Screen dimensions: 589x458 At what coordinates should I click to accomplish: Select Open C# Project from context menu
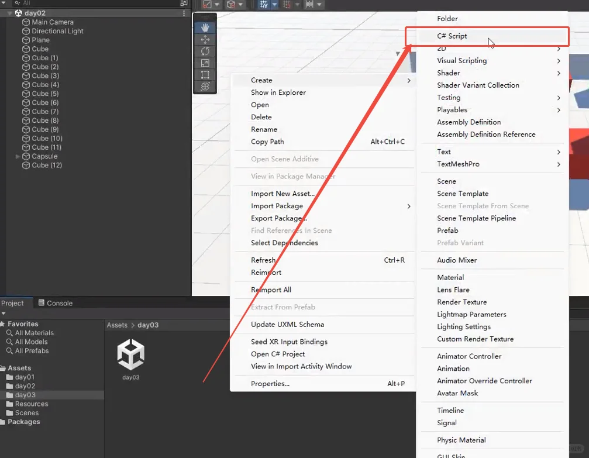(x=323, y=354)
